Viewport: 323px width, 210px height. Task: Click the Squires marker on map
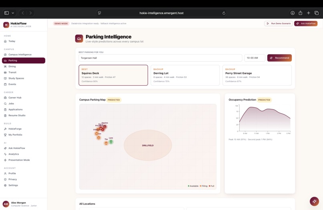[105, 127]
